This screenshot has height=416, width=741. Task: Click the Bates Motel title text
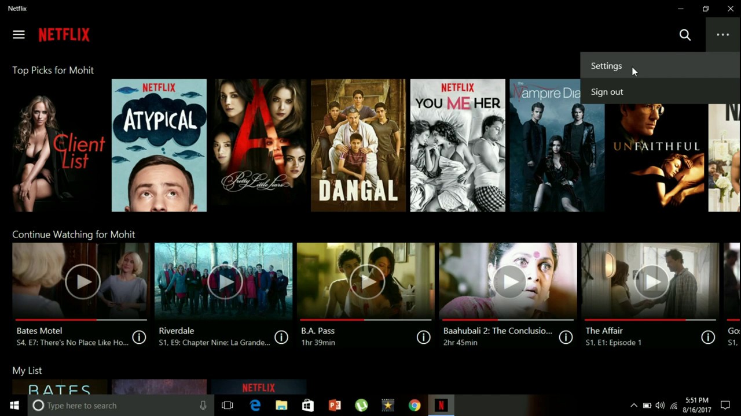[39, 331]
